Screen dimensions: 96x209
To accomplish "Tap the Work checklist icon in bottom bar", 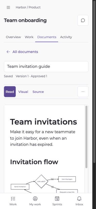I will click(13, 199).
